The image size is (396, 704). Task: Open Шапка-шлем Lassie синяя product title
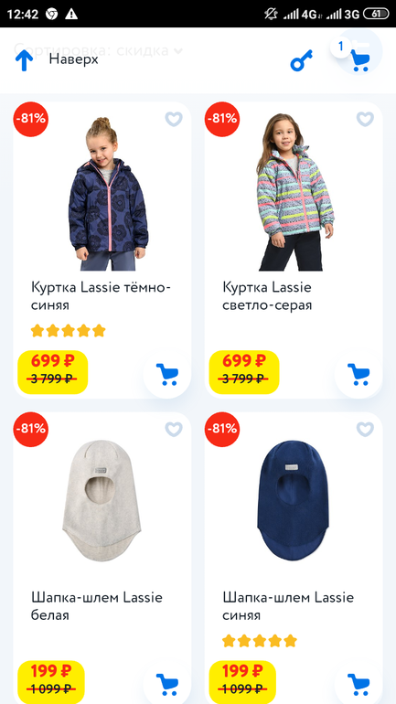pyautogui.click(x=288, y=606)
